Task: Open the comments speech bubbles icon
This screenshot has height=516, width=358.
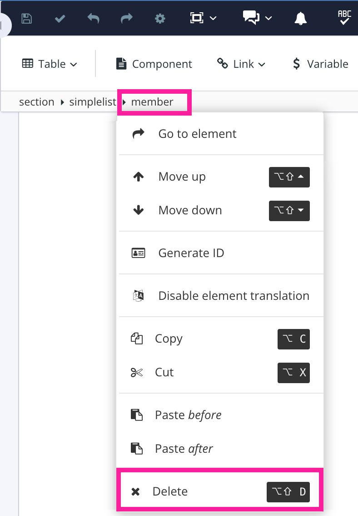Action: tap(251, 17)
